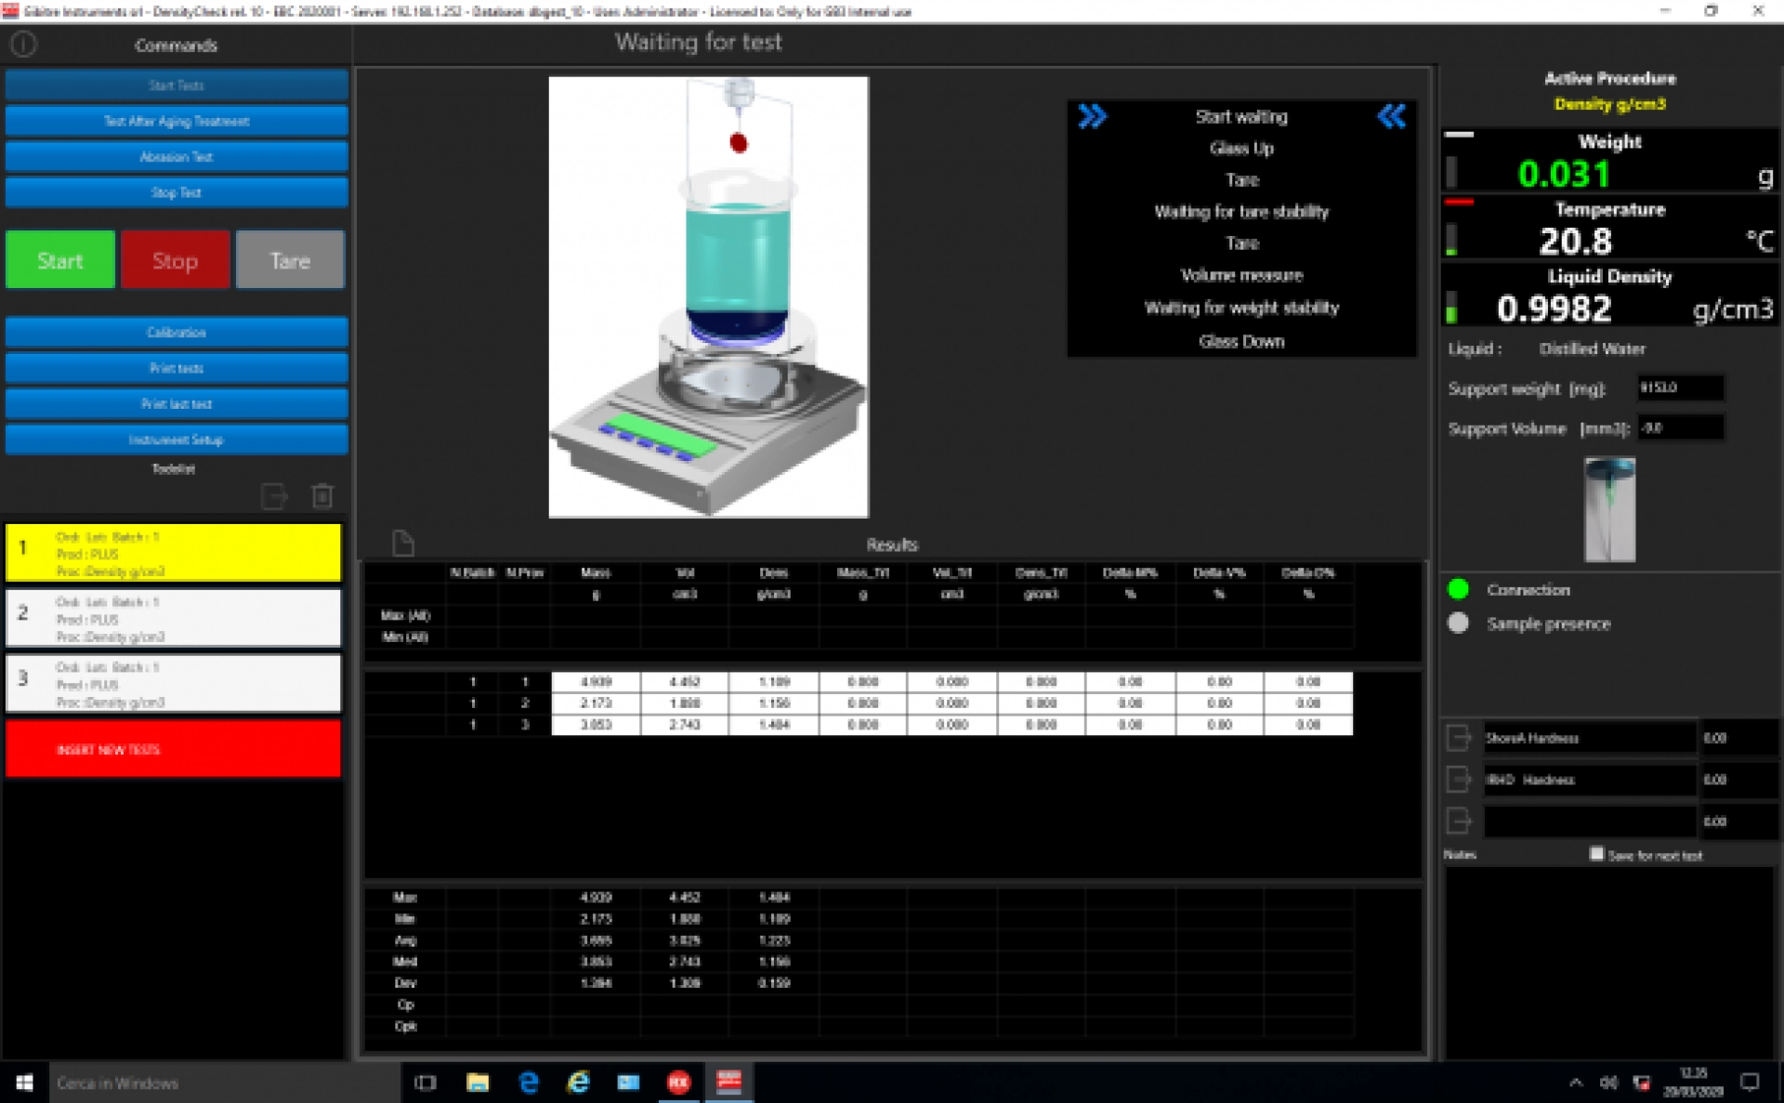Select the Test After Aging Treatment command
Image resolution: width=1784 pixels, height=1103 pixels.
pos(177,121)
